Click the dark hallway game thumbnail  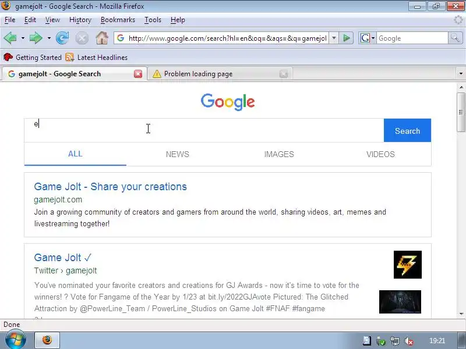(400, 301)
